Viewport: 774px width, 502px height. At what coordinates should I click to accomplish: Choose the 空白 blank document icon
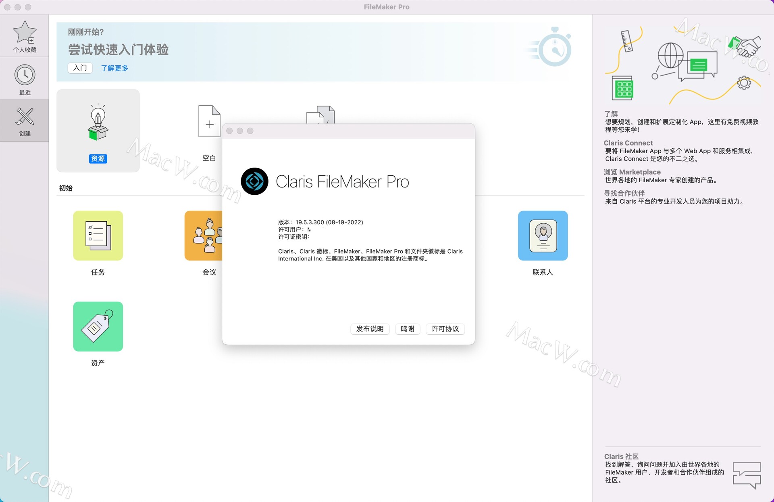[209, 121]
